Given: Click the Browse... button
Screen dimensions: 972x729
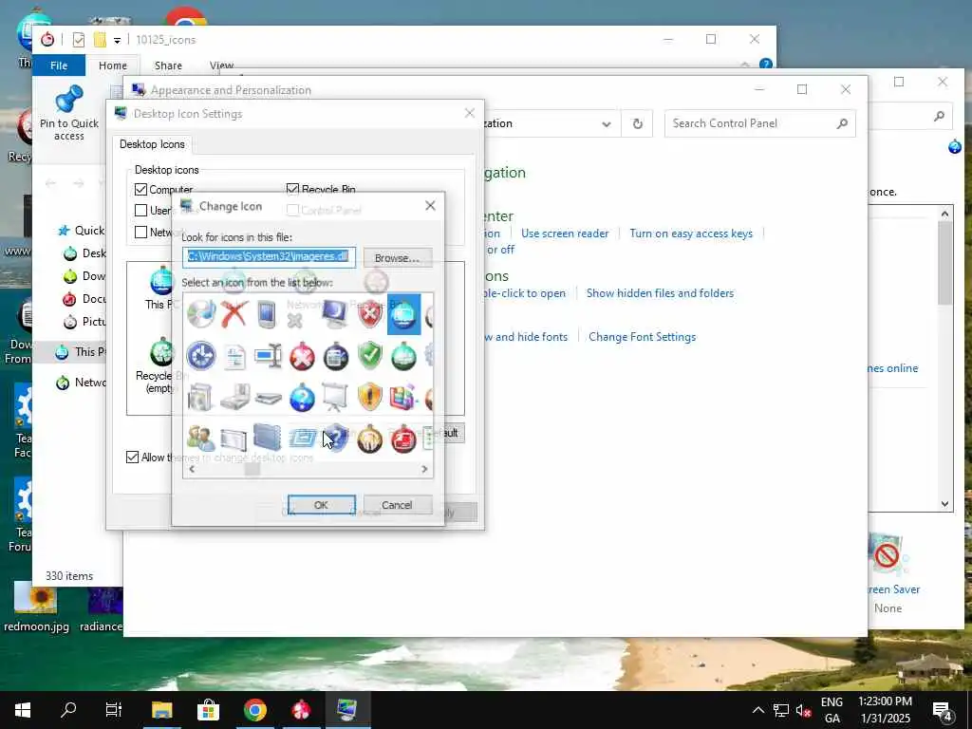Looking at the screenshot, I should 398,258.
